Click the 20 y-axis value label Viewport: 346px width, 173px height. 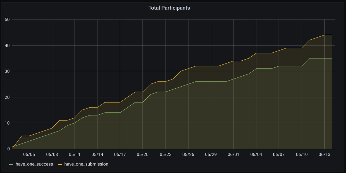7,97
